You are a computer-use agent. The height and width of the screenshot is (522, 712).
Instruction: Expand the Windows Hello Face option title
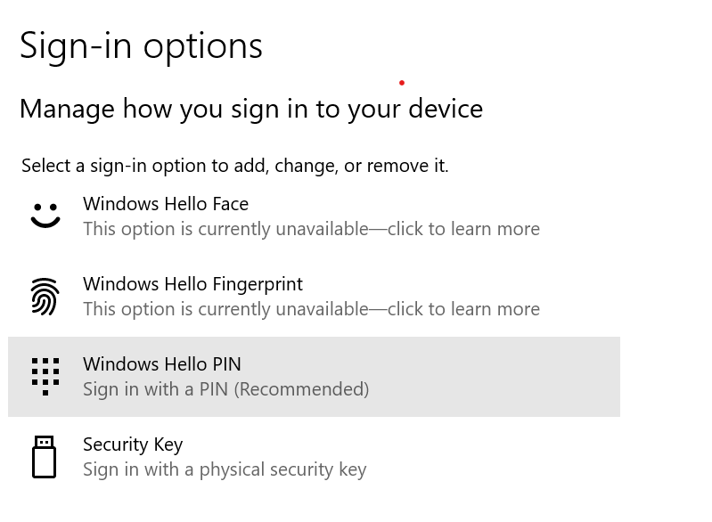pos(166,204)
